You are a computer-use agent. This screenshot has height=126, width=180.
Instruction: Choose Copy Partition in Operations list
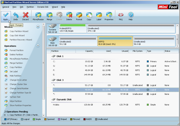pos(16,67)
